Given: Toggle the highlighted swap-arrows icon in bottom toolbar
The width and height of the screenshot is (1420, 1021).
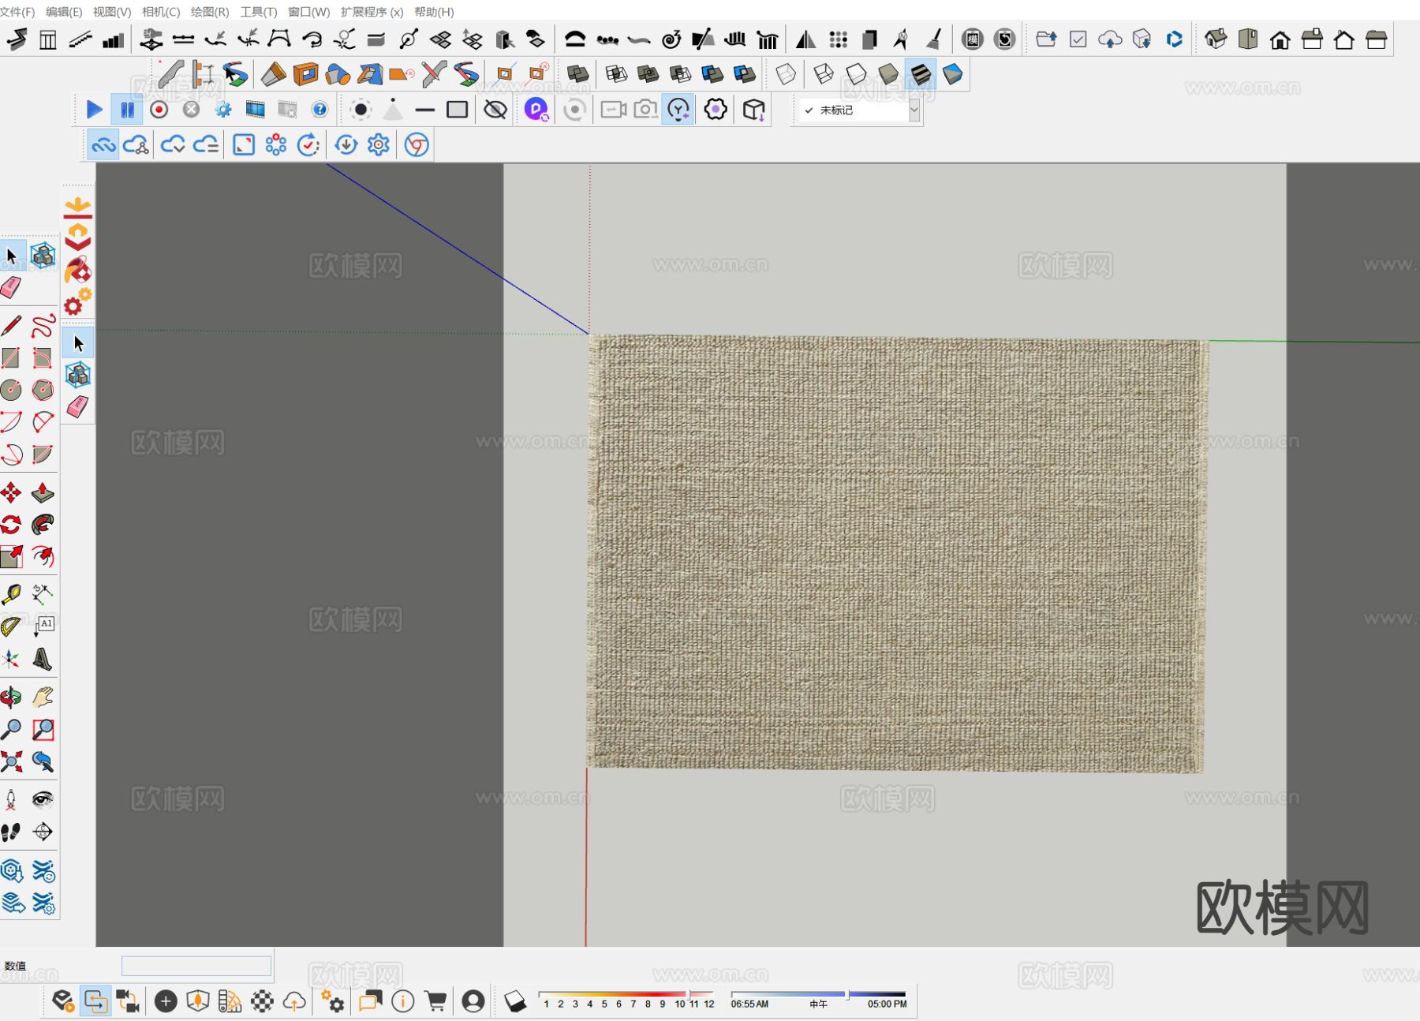Looking at the screenshot, I should [95, 1001].
